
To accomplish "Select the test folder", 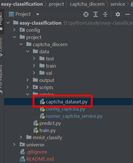I will tap(50, 59).
